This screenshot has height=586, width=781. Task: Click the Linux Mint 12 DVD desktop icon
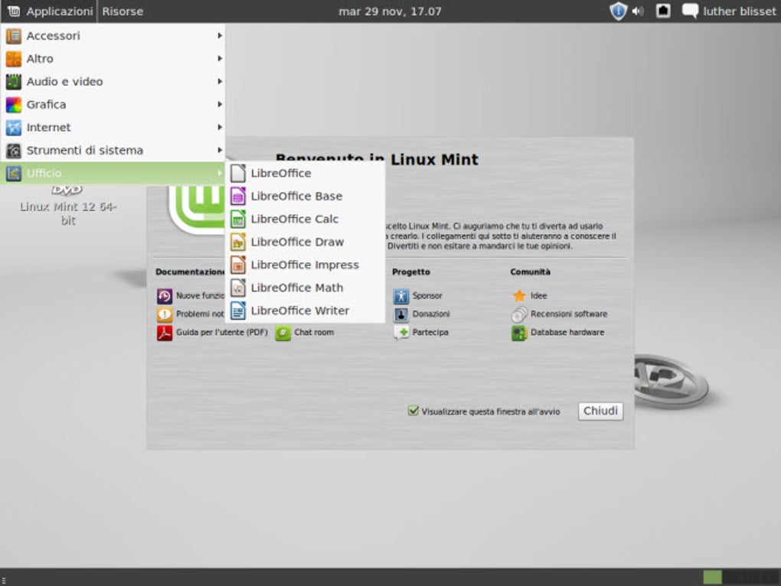coord(67,190)
